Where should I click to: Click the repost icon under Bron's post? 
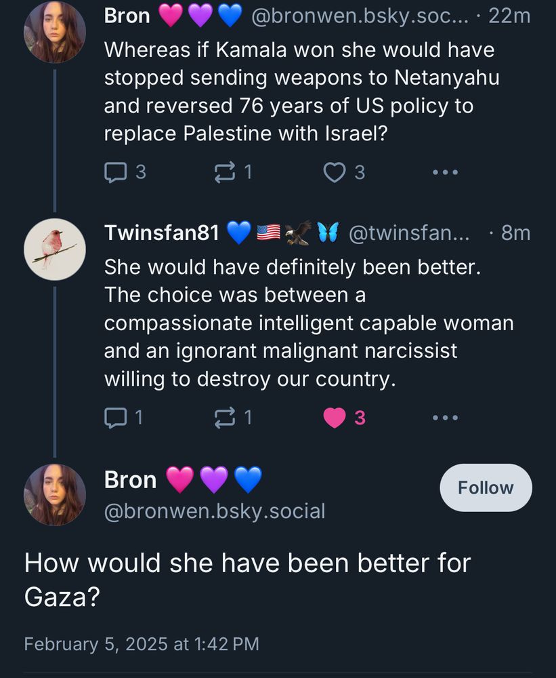[226, 172]
